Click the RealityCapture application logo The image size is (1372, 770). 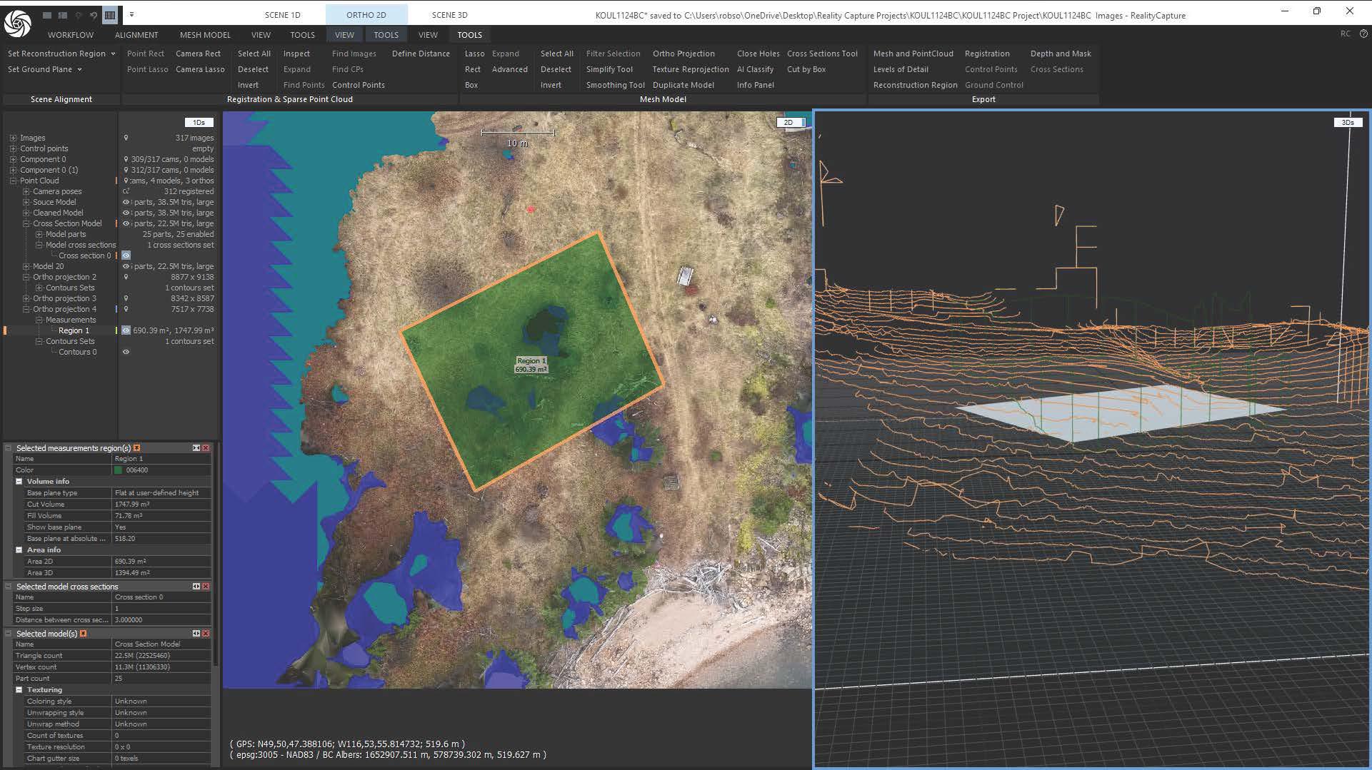[x=17, y=23]
